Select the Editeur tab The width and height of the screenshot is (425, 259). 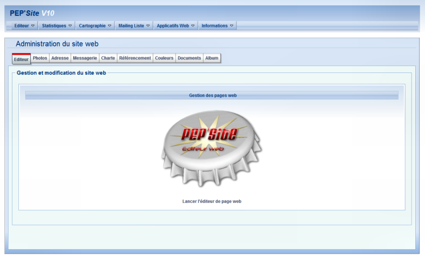(21, 59)
